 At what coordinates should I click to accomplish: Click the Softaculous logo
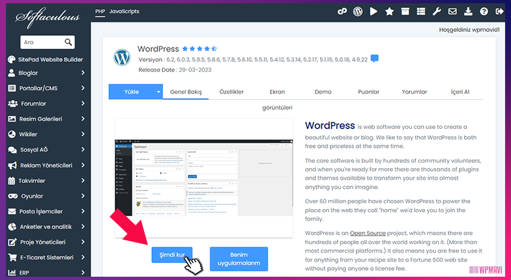[48, 18]
